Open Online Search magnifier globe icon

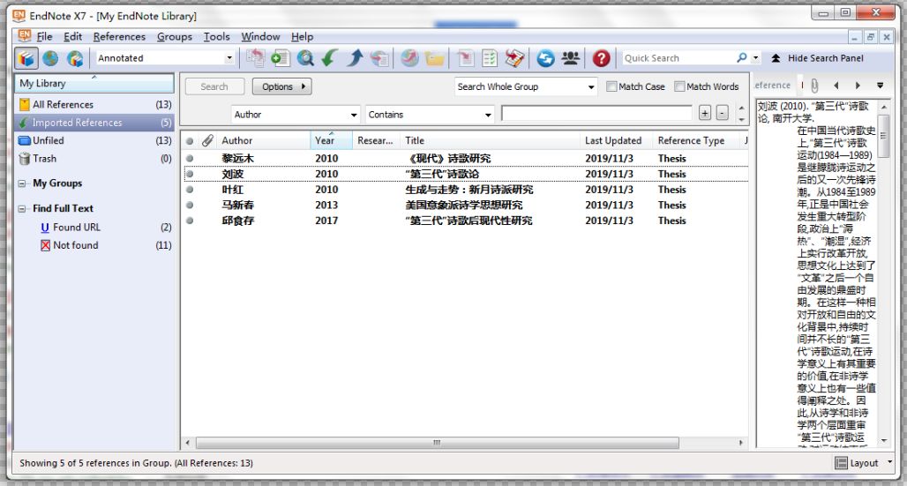305,58
